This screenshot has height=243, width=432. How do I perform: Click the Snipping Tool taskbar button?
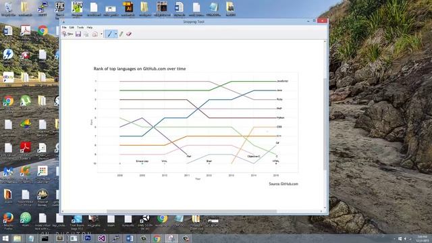[x=171, y=238]
